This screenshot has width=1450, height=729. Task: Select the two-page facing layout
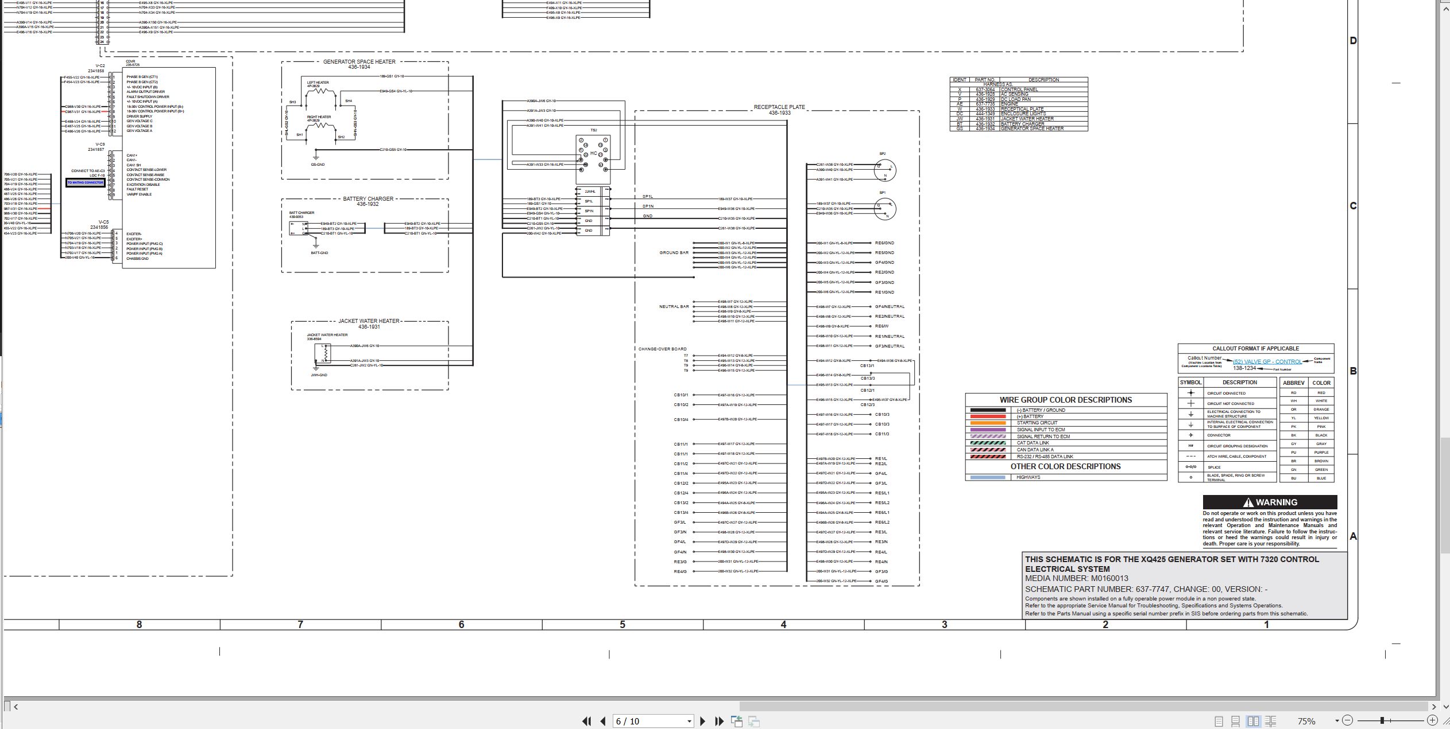[1253, 721]
